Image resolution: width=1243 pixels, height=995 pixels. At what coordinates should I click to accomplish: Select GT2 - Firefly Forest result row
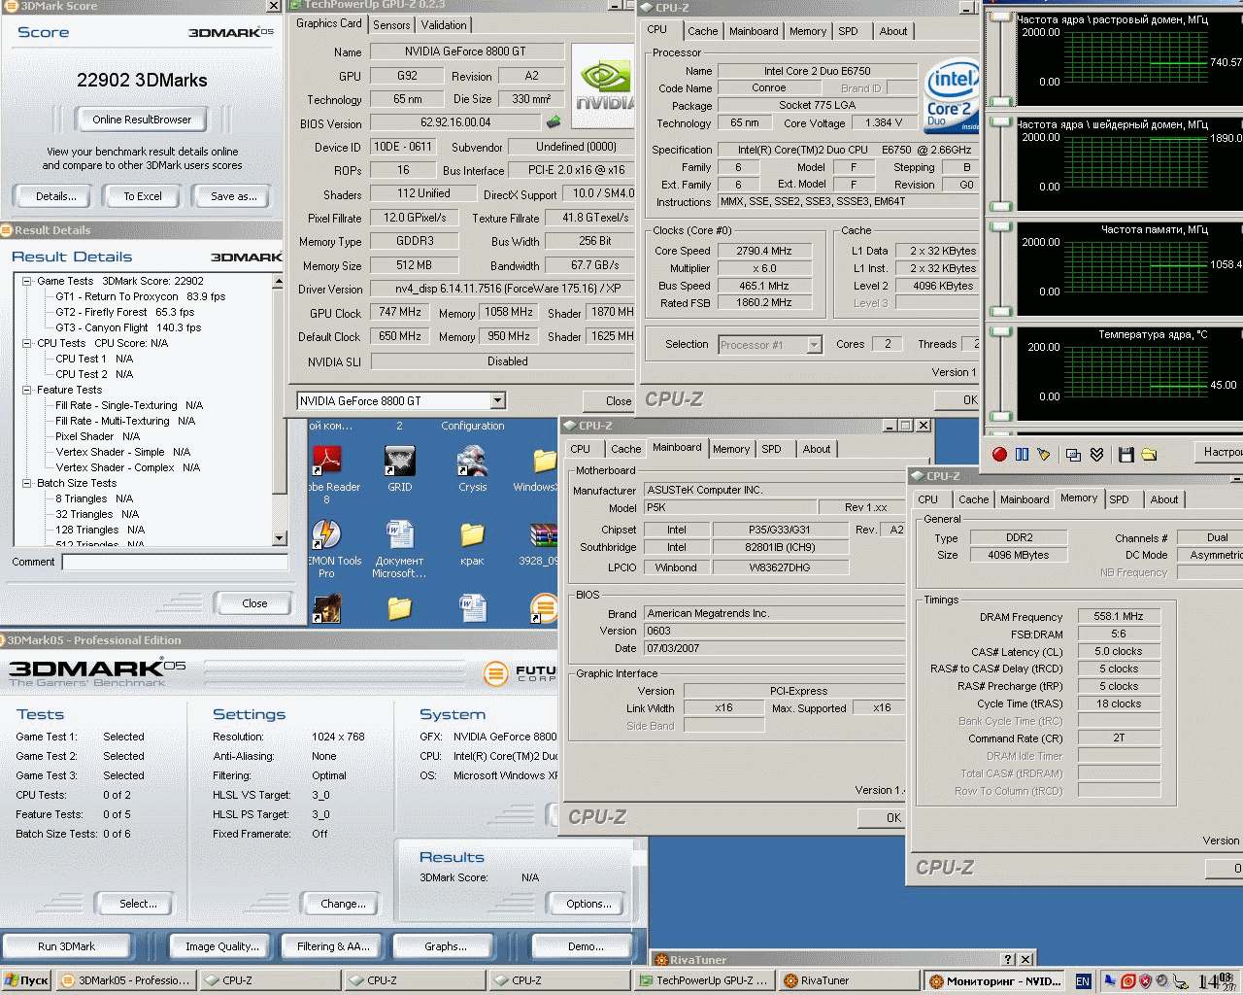(124, 312)
